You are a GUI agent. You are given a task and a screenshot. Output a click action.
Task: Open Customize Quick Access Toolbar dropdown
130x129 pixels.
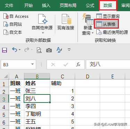point(69,50)
